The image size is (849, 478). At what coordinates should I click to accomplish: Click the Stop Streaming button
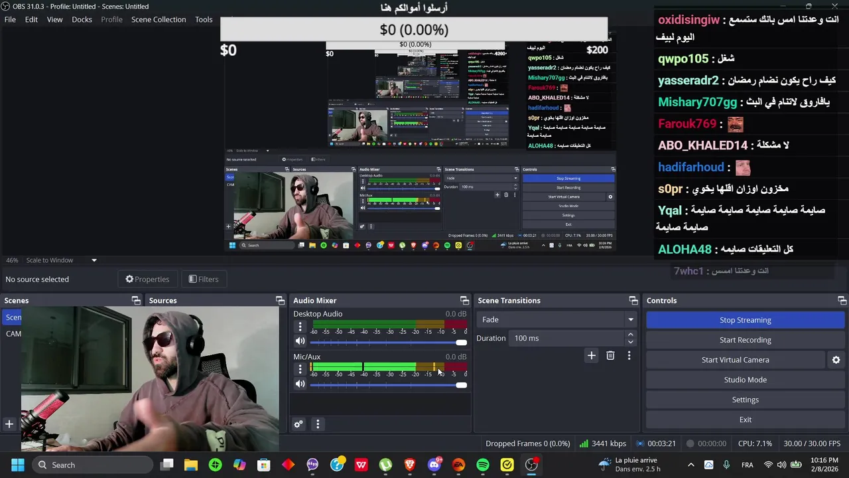745,320
